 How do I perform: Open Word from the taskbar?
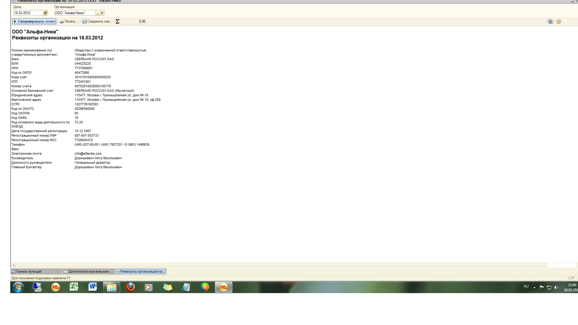click(93, 287)
